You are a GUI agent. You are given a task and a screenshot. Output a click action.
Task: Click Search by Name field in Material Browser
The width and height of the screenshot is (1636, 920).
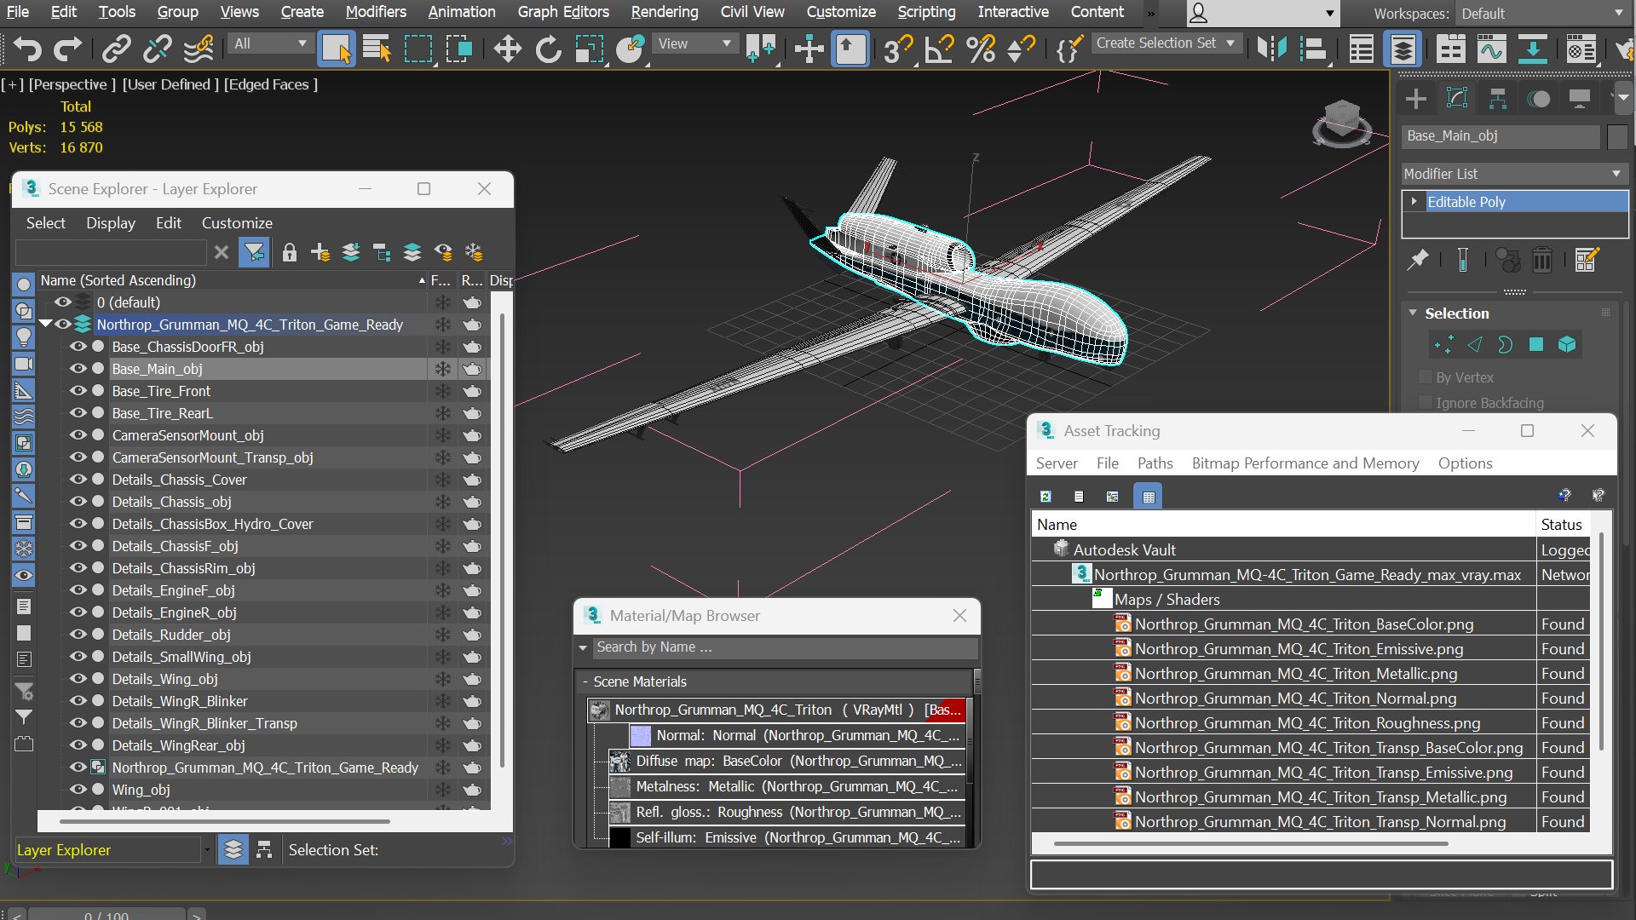(x=785, y=647)
